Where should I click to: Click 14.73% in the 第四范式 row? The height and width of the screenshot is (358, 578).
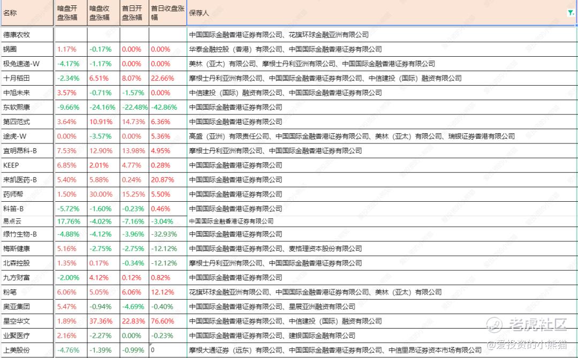point(134,121)
